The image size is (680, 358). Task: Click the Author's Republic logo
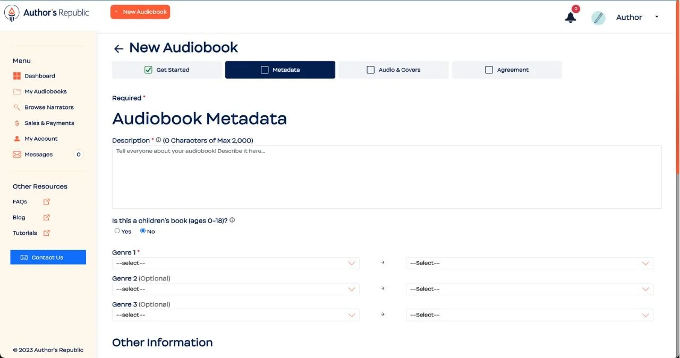[47, 12]
